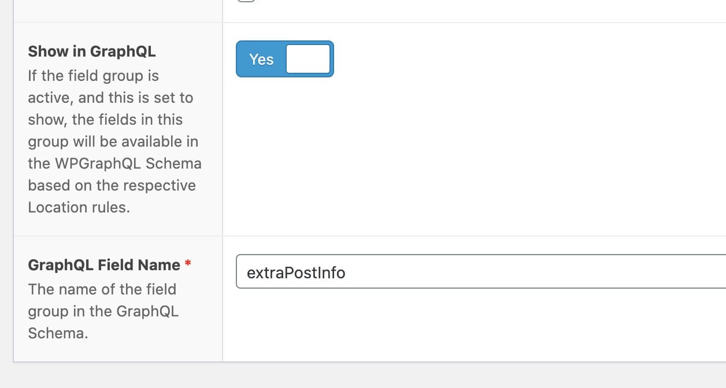The height and width of the screenshot is (388, 726).
Task: Click the white handle of the Yes toggle
Action: [x=308, y=58]
